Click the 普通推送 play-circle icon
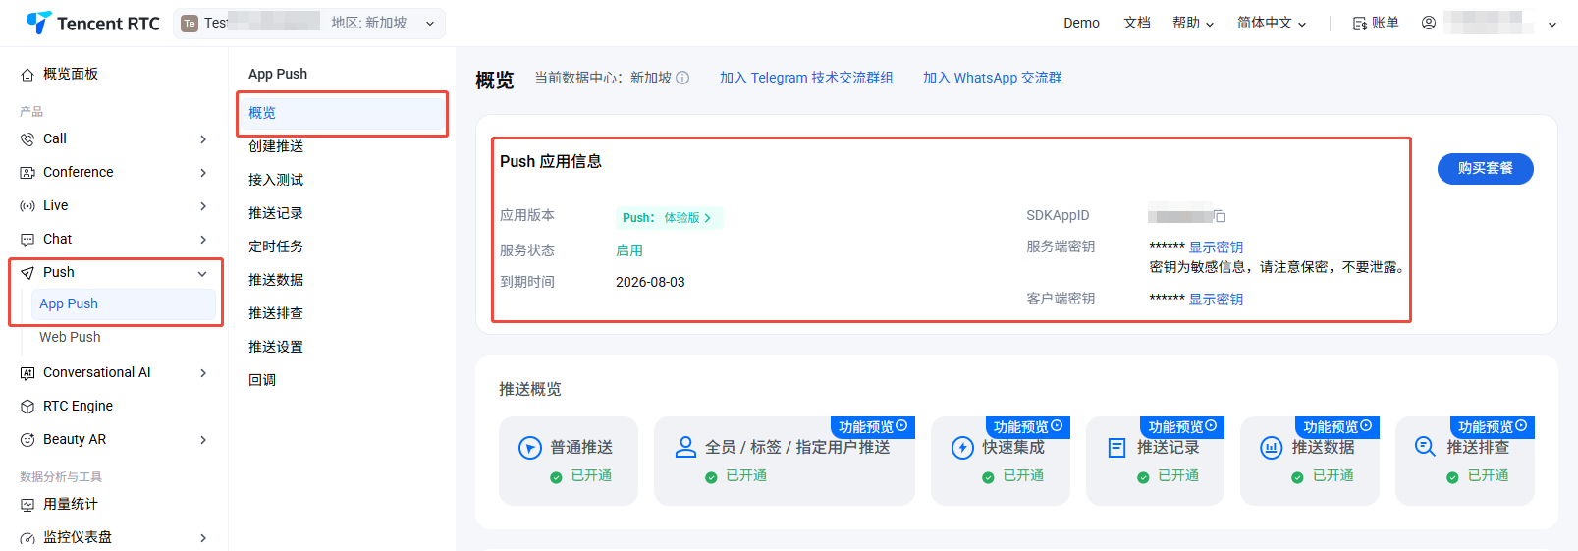Viewport: 1578px width, 551px height. [530, 448]
